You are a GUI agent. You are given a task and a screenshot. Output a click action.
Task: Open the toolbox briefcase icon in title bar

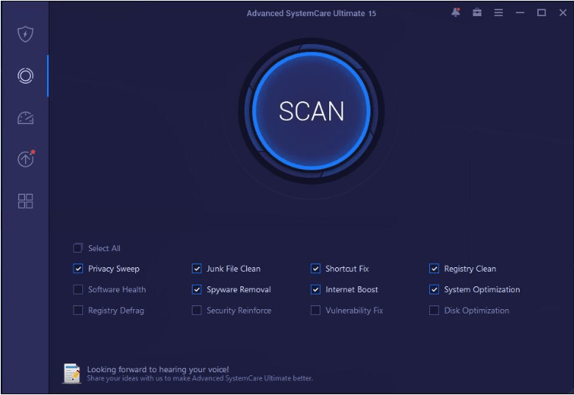pyautogui.click(x=477, y=12)
